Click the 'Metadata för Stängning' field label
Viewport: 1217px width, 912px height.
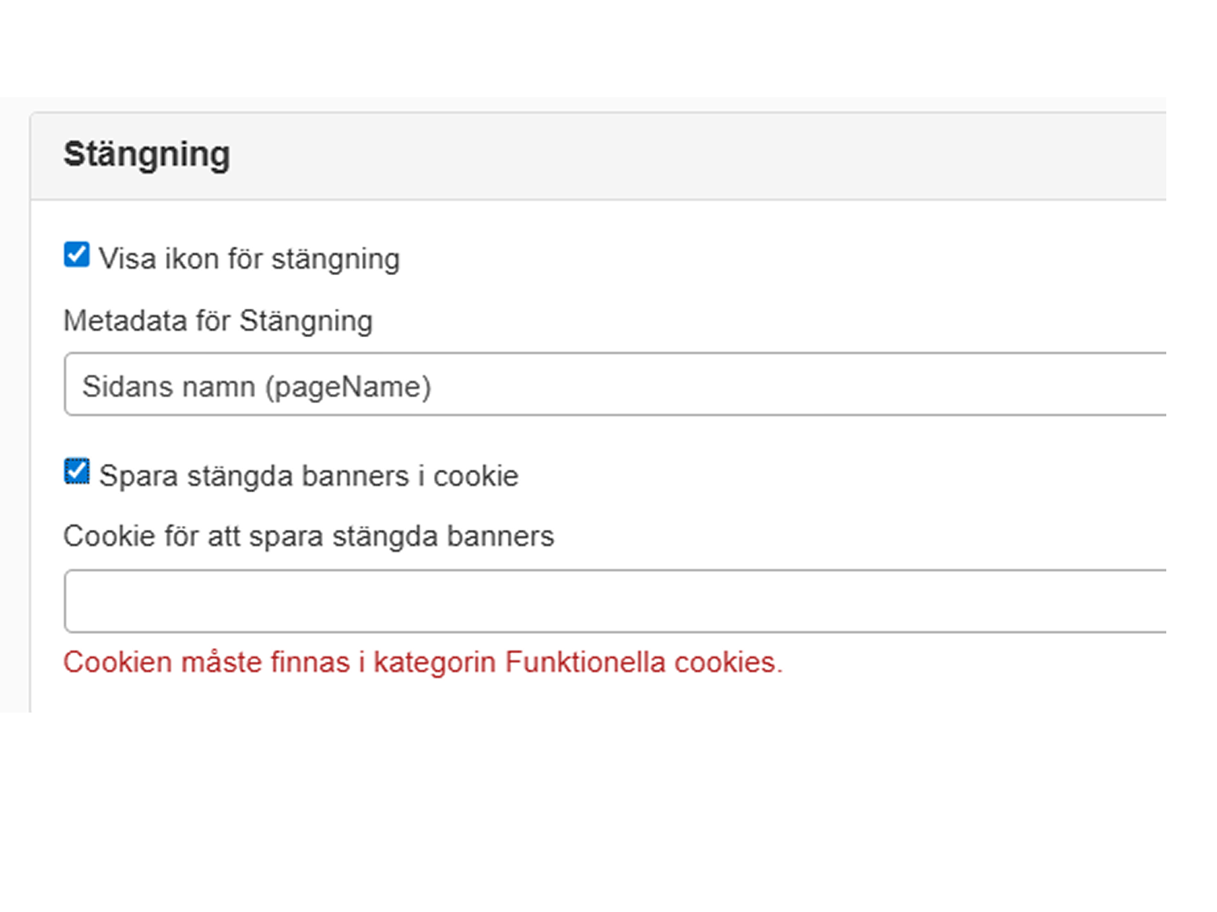(217, 321)
